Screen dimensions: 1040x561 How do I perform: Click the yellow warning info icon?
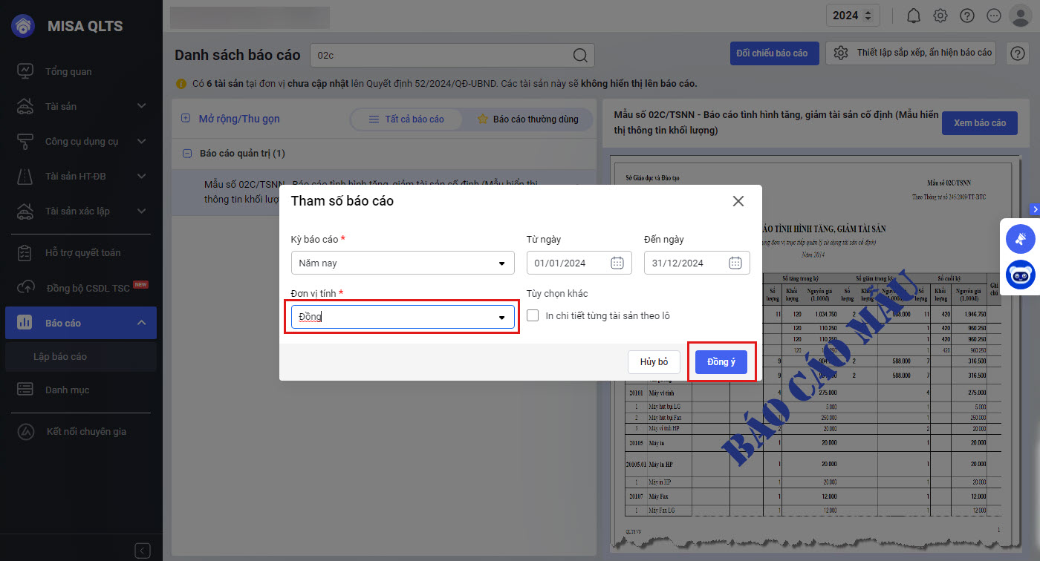pos(181,84)
